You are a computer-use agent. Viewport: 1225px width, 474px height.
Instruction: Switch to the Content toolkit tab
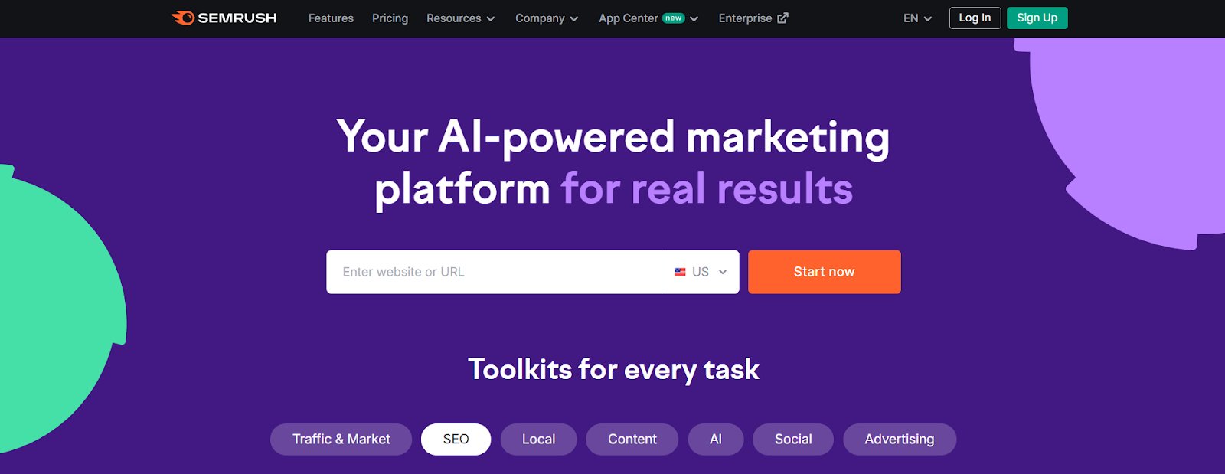[632, 440]
